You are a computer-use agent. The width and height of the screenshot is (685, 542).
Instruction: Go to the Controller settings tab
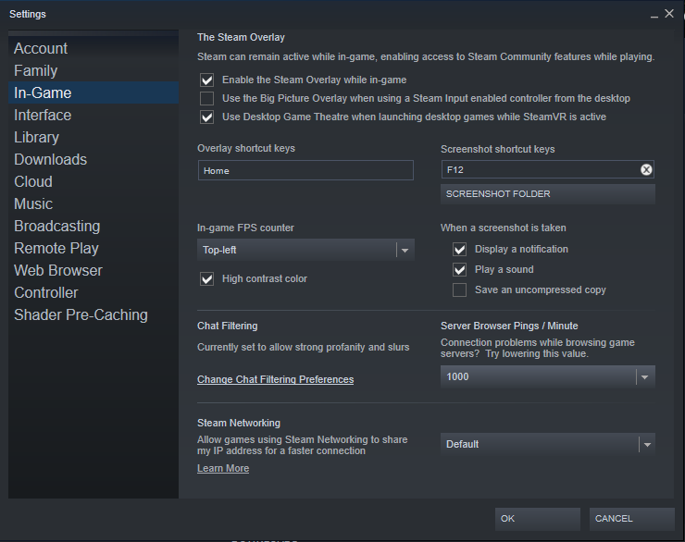point(46,292)
